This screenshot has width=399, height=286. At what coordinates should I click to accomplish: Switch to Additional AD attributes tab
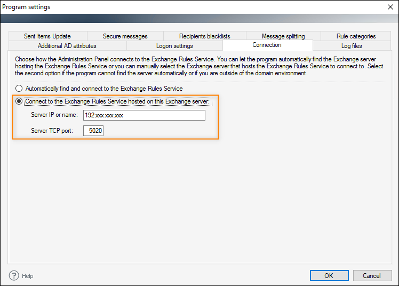point(67,46)
